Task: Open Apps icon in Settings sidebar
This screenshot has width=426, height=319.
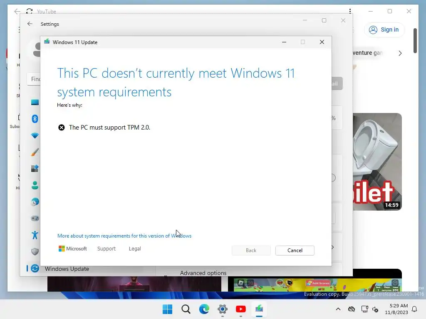Action: [35, 169]
